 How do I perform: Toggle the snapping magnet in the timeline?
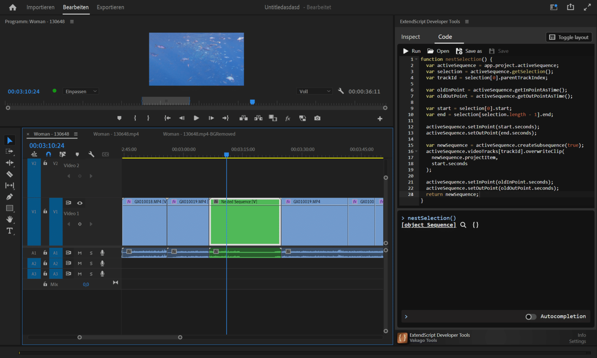48,154
